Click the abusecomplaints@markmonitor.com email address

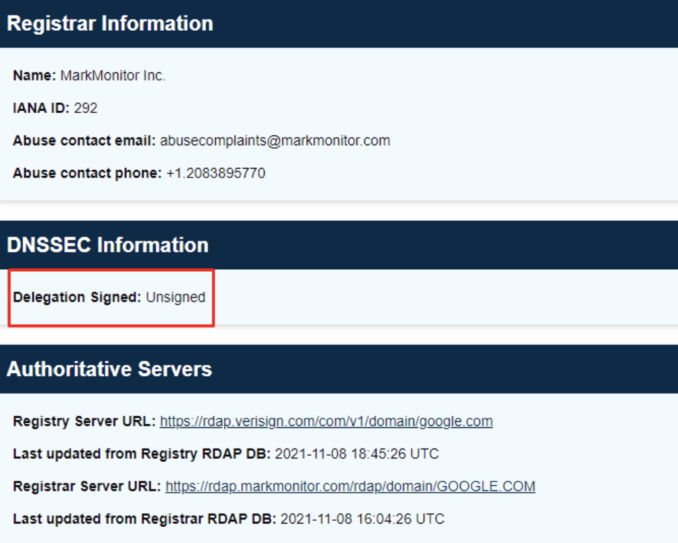[275, 140]
